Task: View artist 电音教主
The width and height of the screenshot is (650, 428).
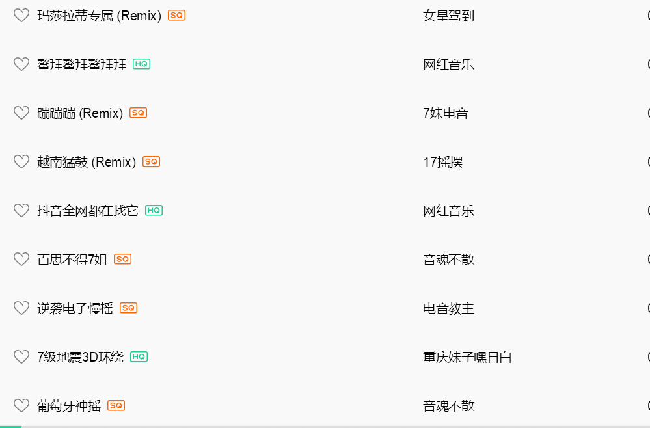Action: (x=448, y=308)
